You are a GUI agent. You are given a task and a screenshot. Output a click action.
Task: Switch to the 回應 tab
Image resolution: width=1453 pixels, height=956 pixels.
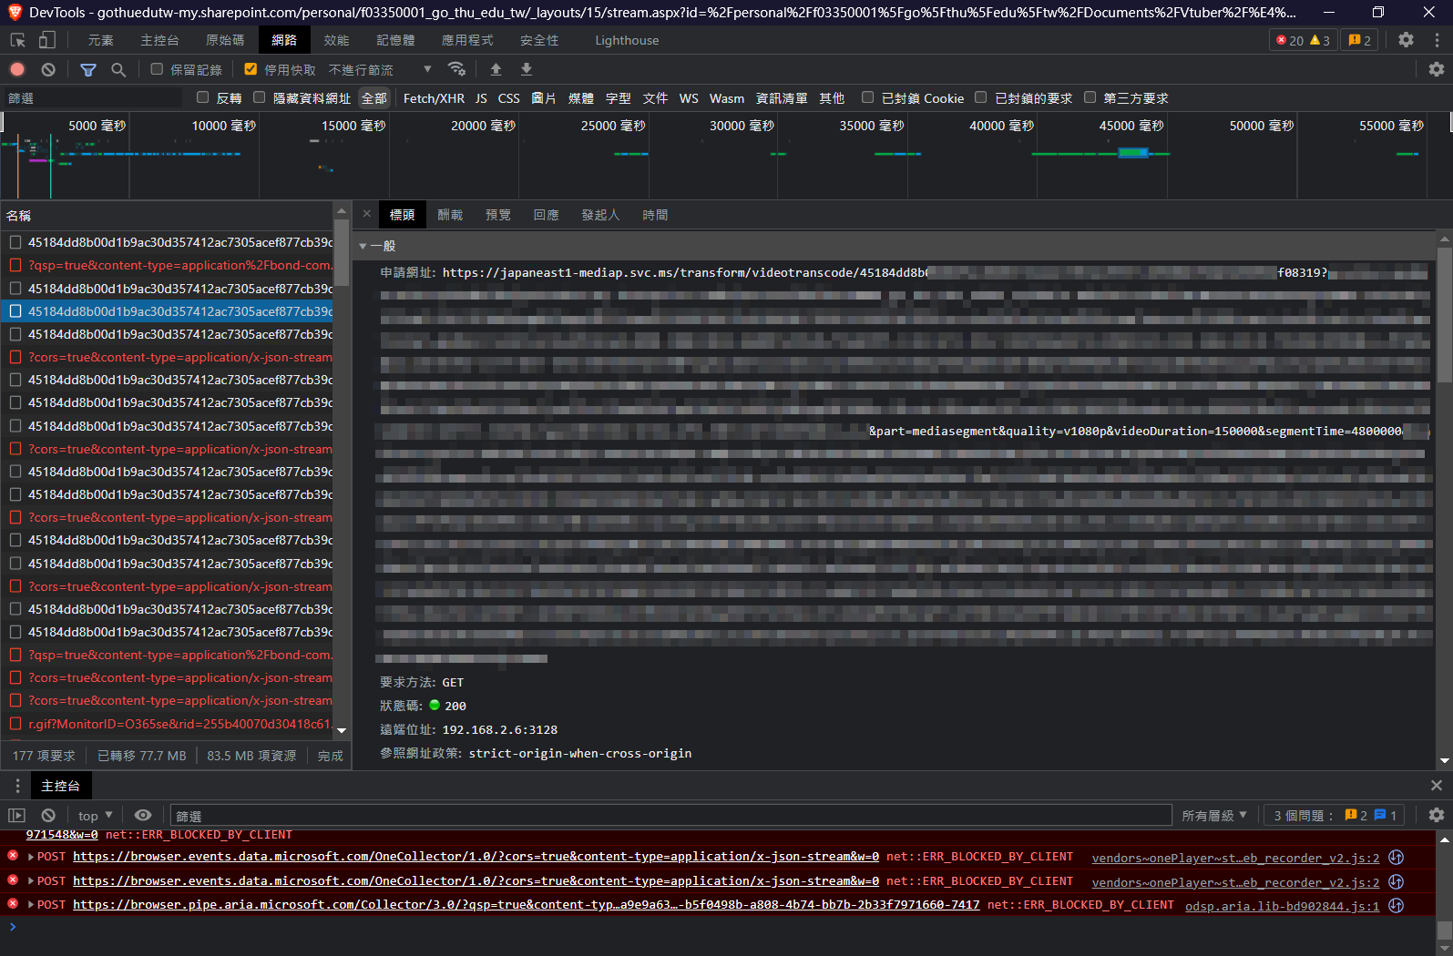pos(546,215)
